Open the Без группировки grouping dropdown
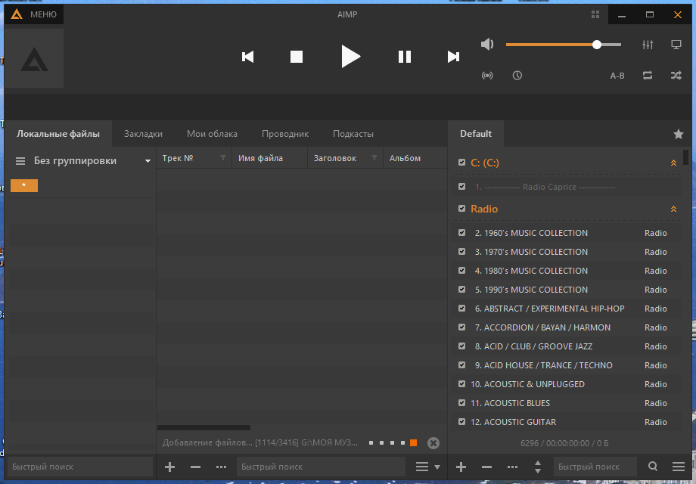This screenshot has height=484, width=696. [148, 161]
